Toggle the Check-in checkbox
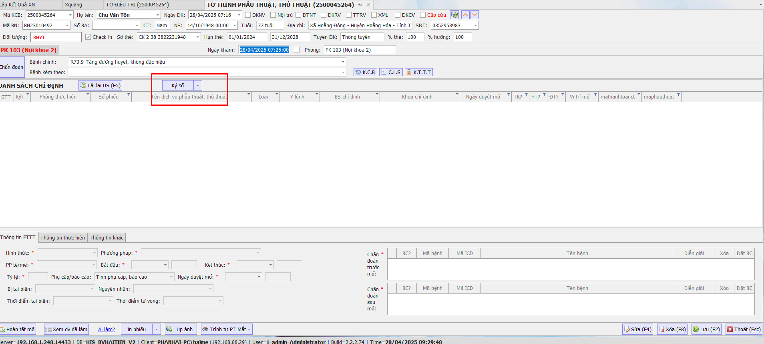This screenshot has width=764, height=344. 88,37
